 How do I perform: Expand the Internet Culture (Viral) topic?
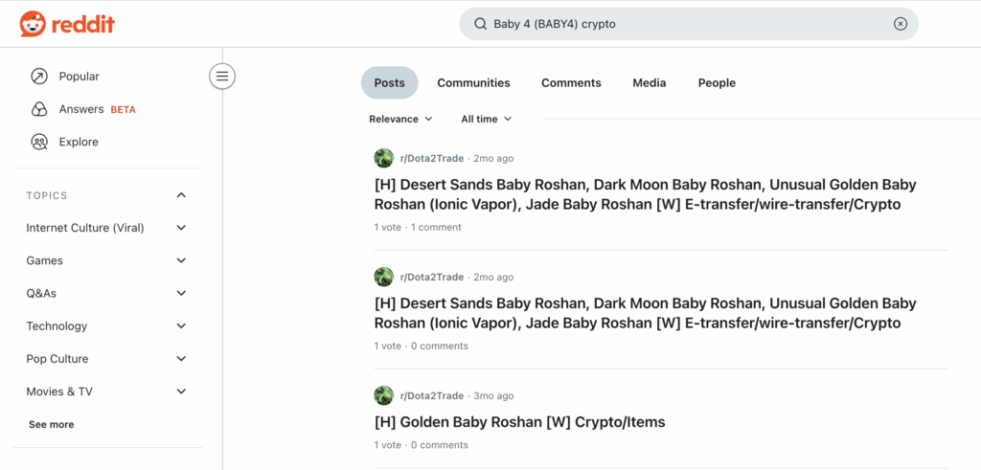pos(181,228)
